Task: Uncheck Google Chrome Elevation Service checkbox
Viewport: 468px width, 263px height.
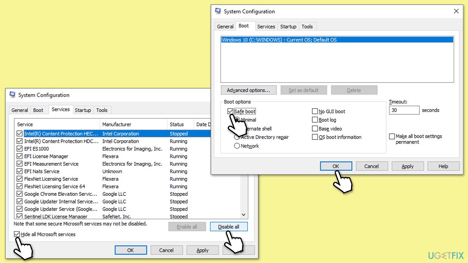Action: (20, 194)
